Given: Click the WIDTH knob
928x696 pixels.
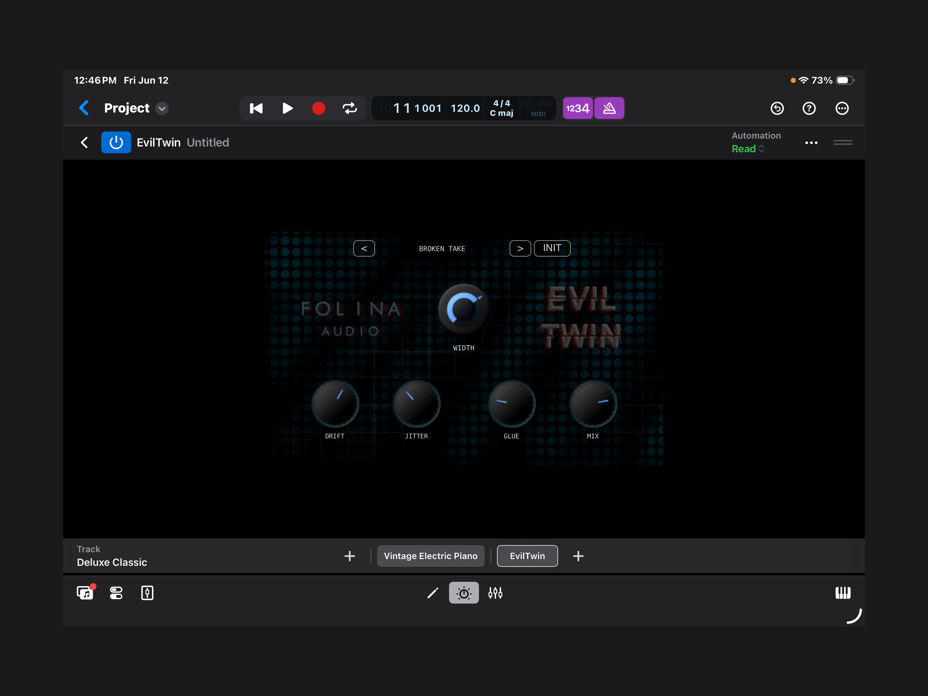Looking at the screenshot, I should 464,309.
